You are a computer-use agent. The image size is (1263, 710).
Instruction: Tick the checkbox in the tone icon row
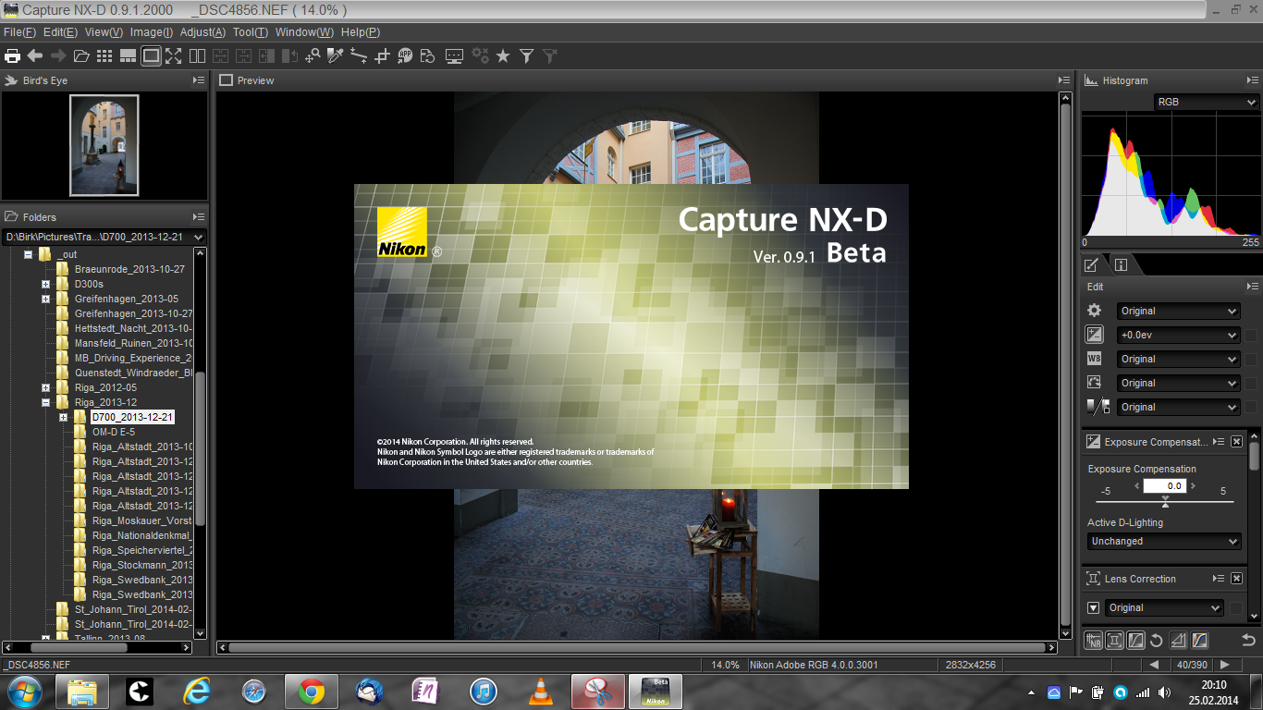[1251, 408]
